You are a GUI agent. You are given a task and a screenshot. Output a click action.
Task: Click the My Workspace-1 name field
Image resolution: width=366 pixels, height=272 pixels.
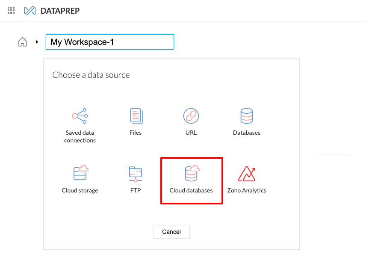tap(110, 42)
